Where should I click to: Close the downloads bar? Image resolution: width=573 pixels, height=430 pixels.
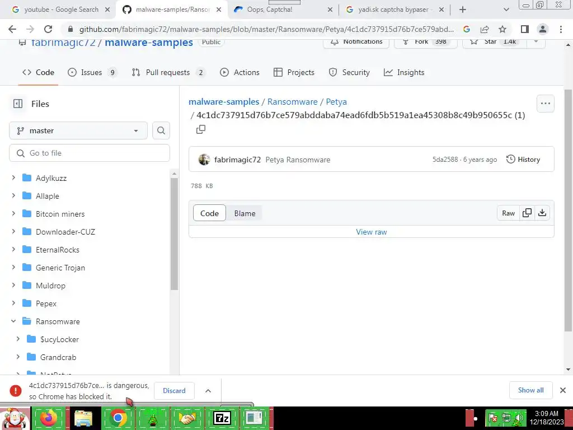pyautogui.click(x=563, y=390)
